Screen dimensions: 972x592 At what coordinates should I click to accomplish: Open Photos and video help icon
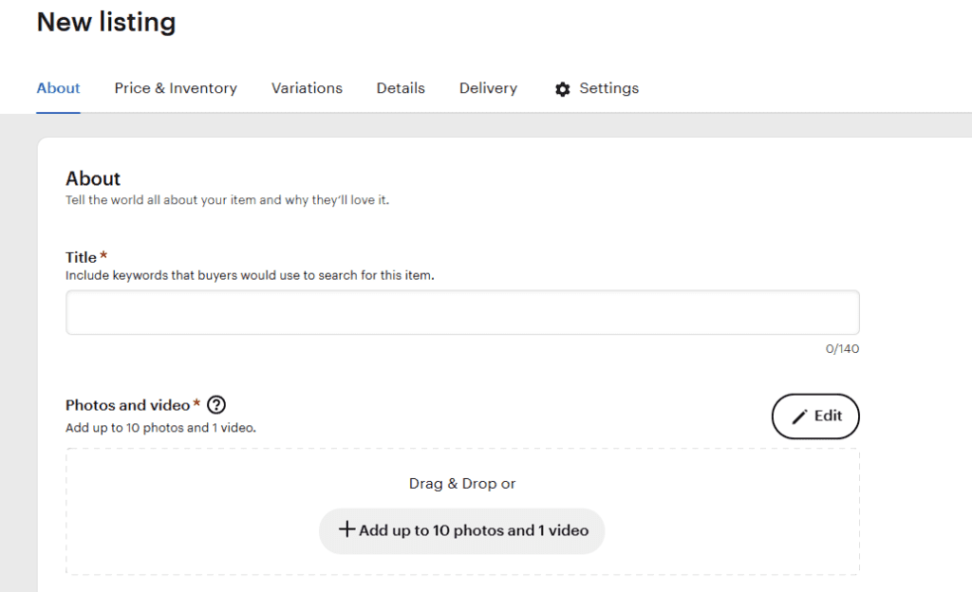point(216,405)
